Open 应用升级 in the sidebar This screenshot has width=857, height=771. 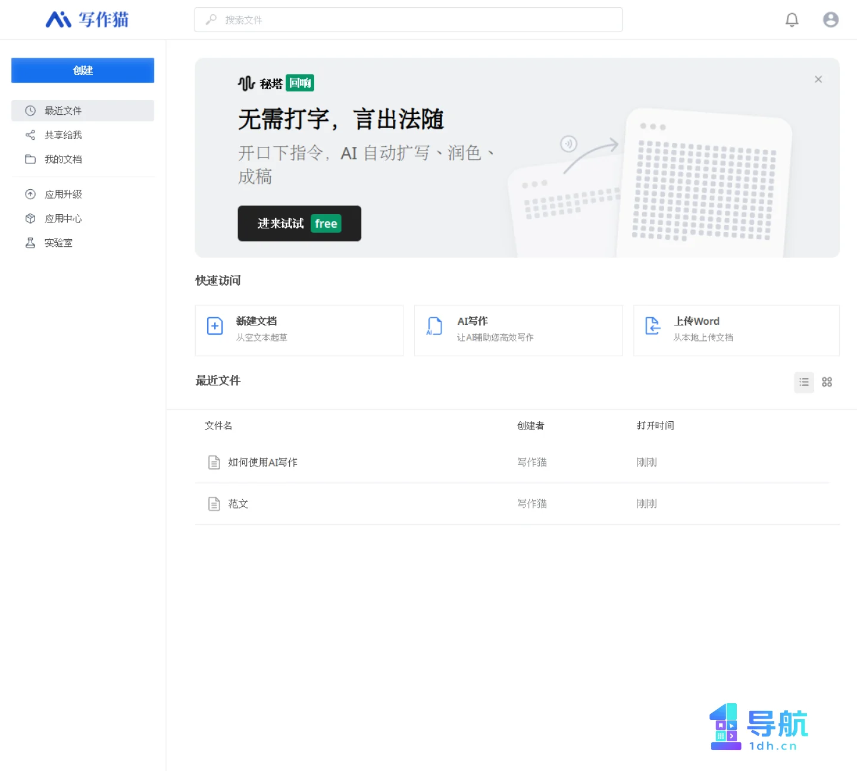(x=83, y=195)
